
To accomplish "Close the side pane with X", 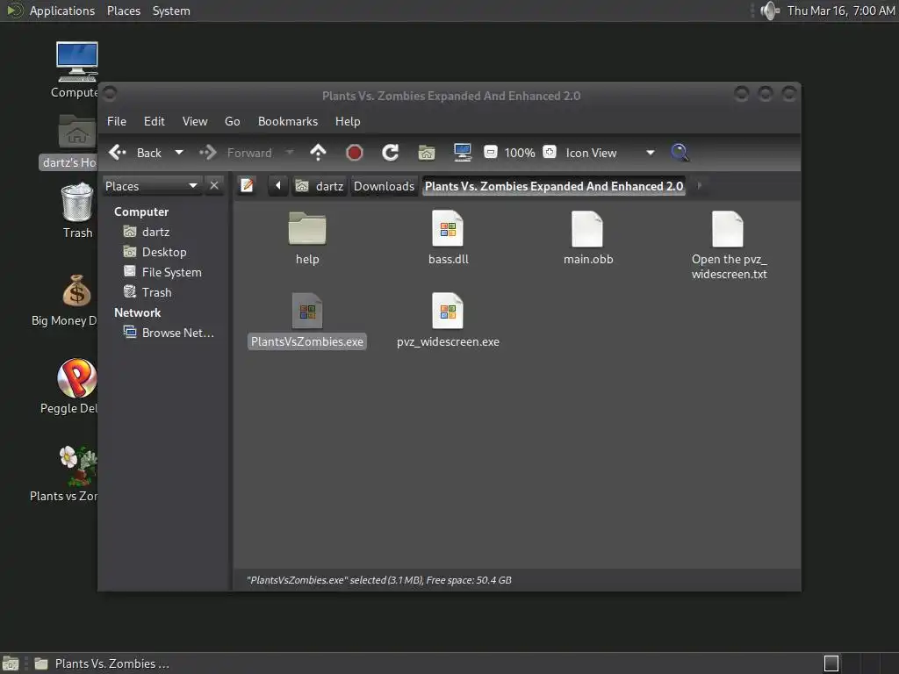I will click(214, 186).
